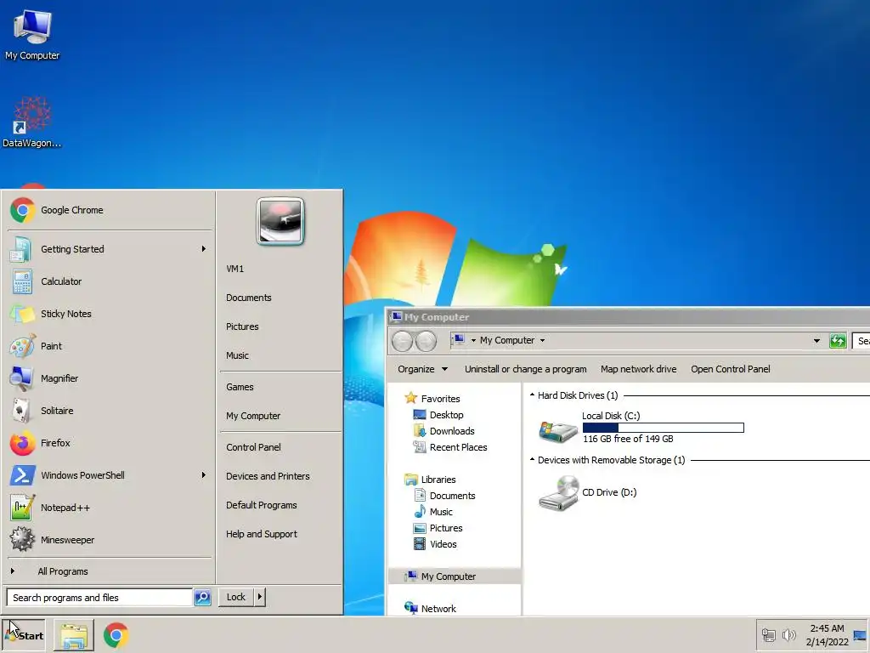The width and height of the screenshot is (870, 653).
Task: Select Downloads under Favorites
Action: pos(443,431)
